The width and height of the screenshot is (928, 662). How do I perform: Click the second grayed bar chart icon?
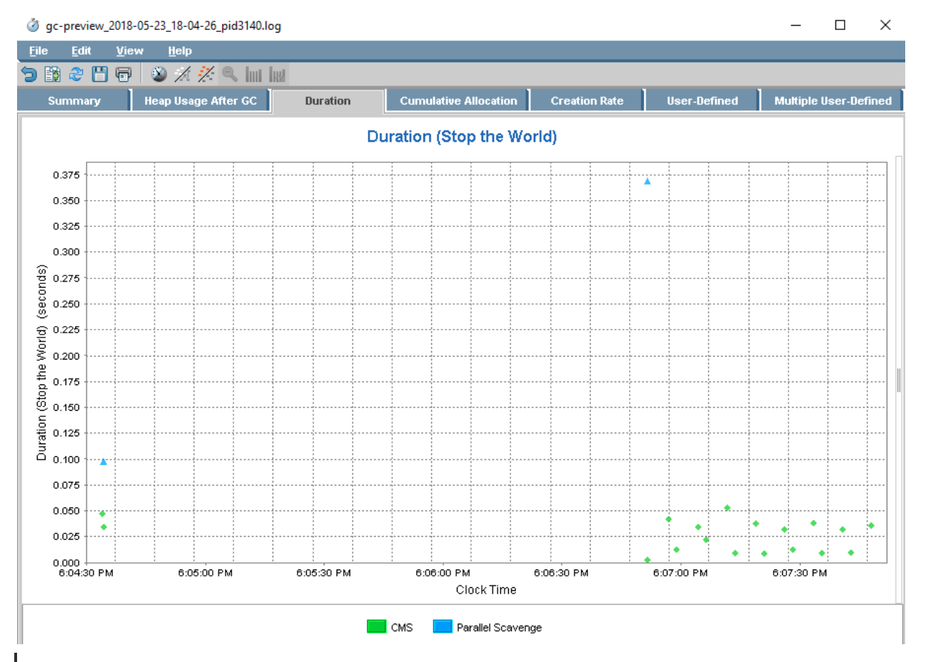(x=277, y=74)
